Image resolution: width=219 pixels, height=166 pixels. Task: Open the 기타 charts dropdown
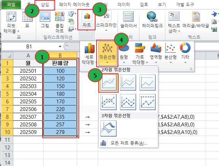tap(185, 54)
